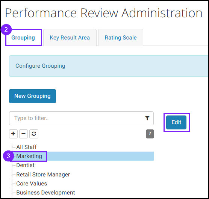Click the funnel filter icon
Screen dimensions: 209x199
point(147,118)
